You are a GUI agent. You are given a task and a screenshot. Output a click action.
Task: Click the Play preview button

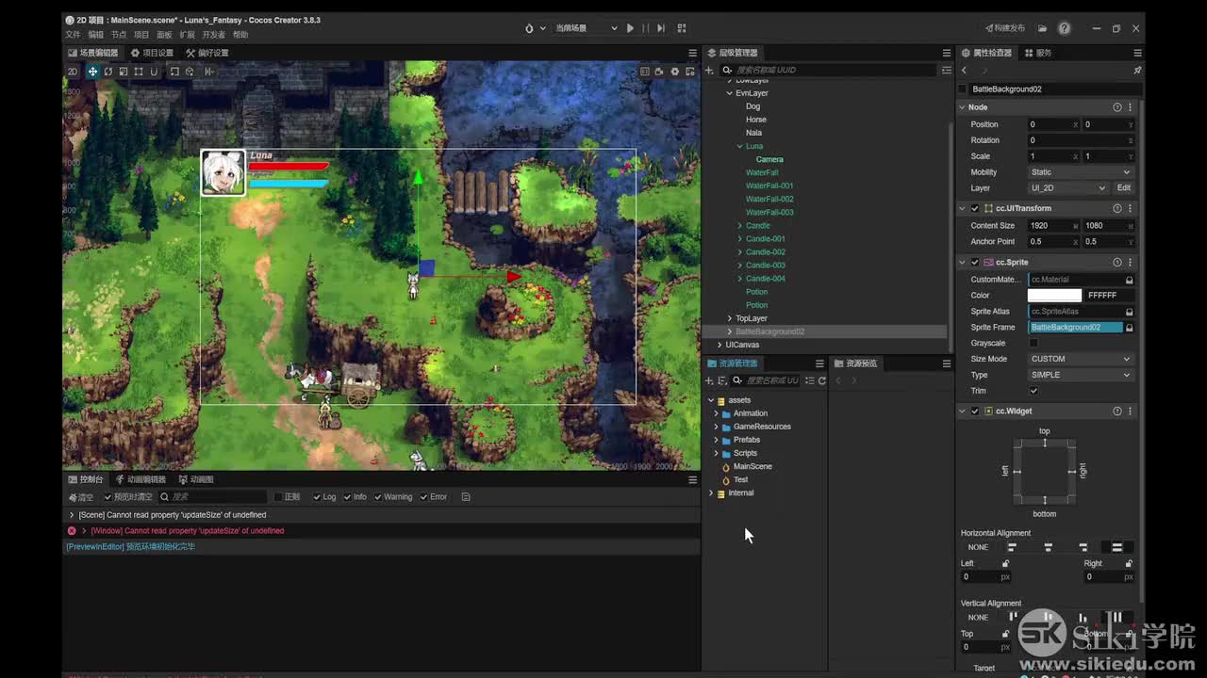pos(631,28)
